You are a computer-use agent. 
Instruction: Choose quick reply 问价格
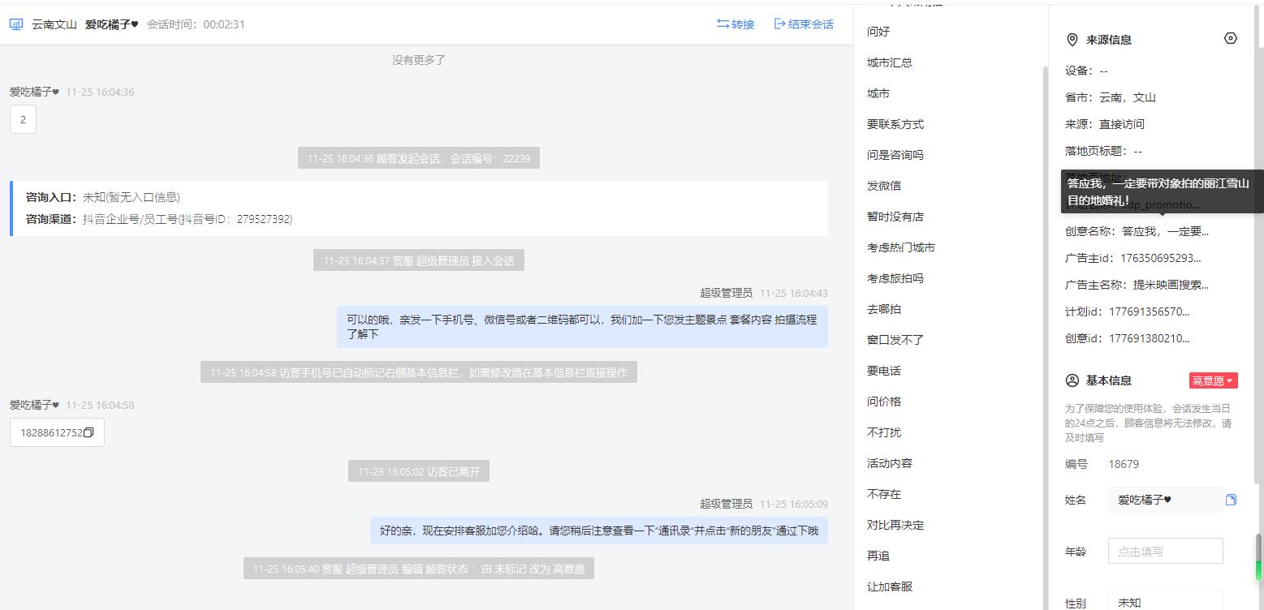pyautogui.click(x=884, y=402)
